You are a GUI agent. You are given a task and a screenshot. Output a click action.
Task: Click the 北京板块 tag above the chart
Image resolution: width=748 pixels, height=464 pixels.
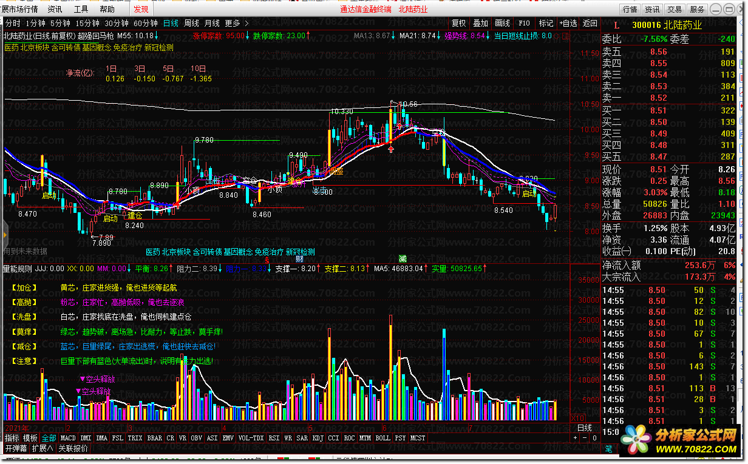point(35,47)
